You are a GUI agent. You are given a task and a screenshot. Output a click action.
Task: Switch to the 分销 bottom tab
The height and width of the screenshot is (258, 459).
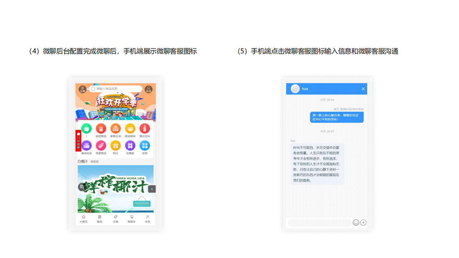115,219
